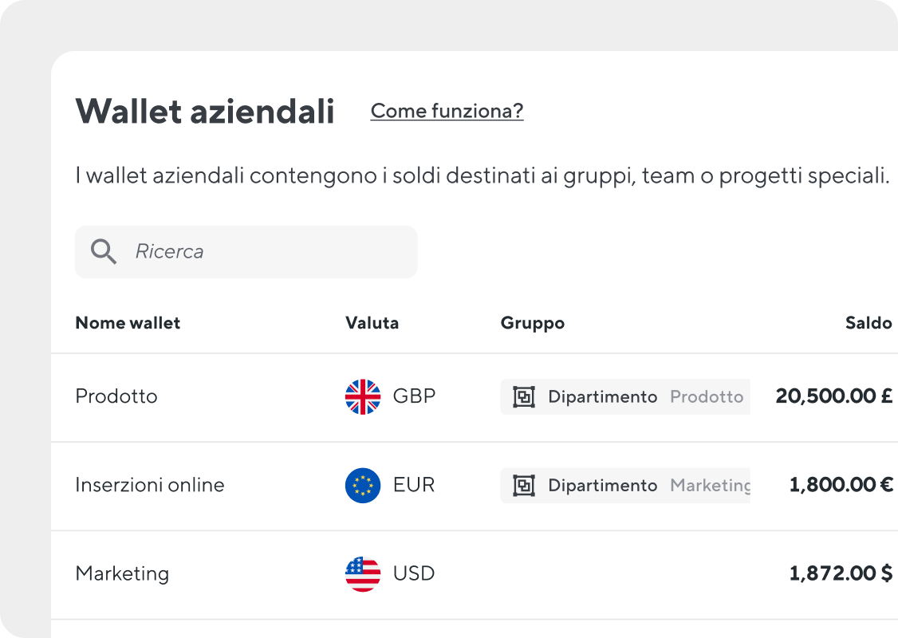Click the Dipartimento Marketing group tag
This screenshot has height=638, width=898.
pos(624,485)
